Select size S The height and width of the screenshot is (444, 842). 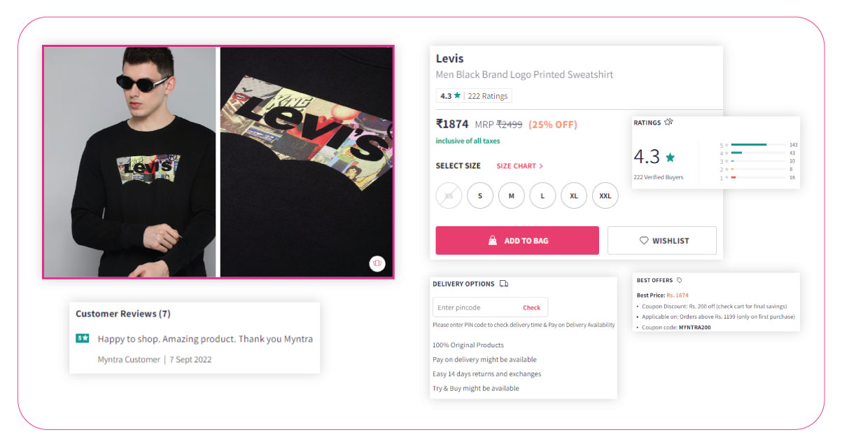point(480,195)
